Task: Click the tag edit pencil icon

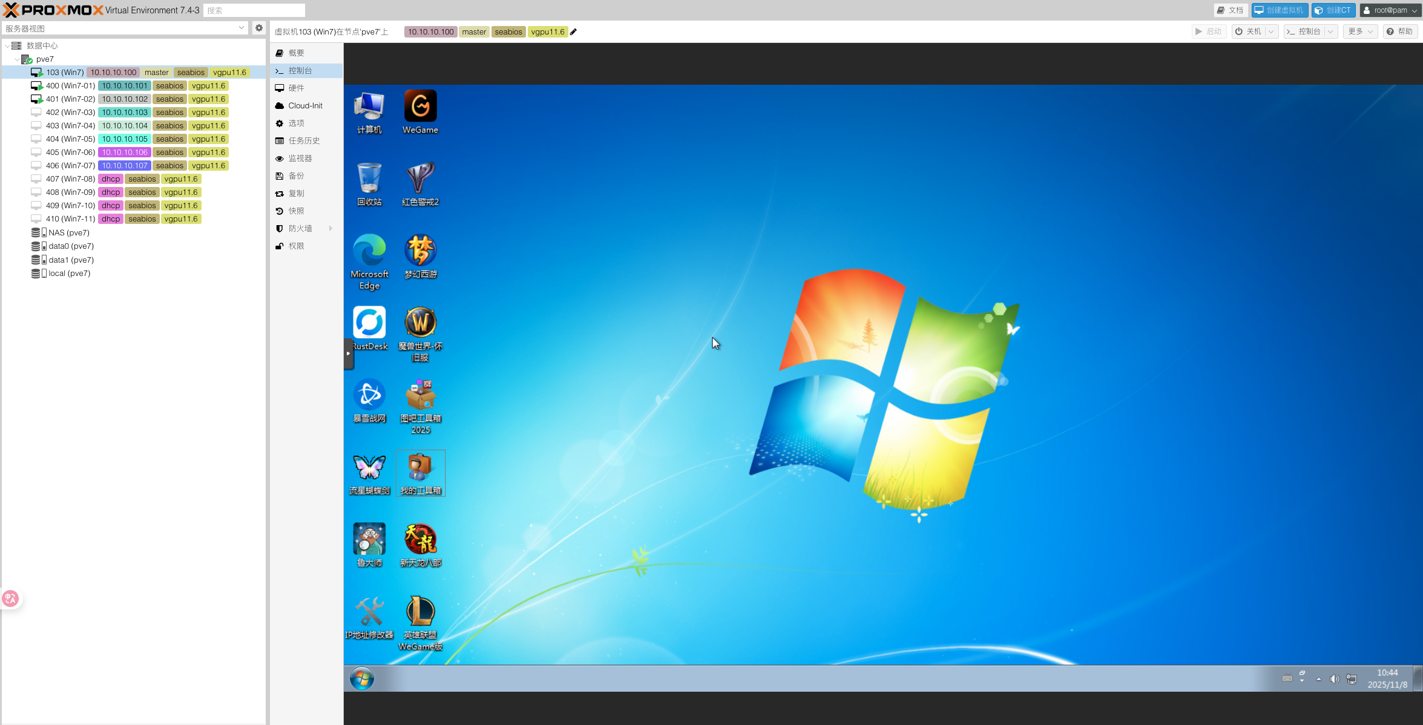Action: (x=574, y=32)
